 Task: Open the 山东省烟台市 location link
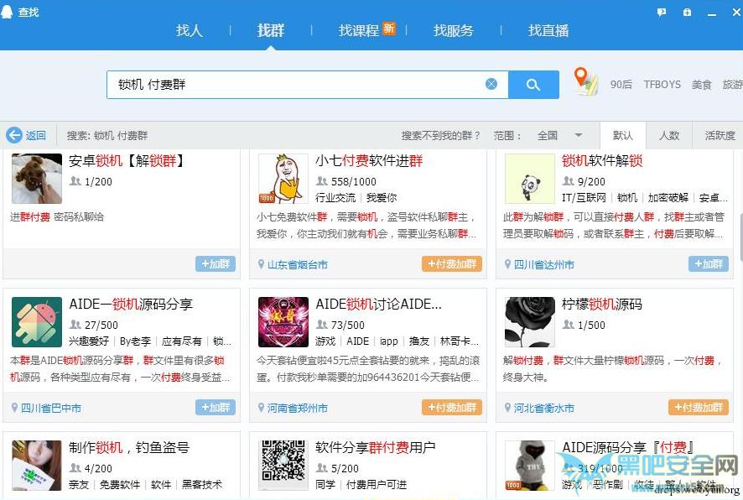pyautogui.click(x=298, y=264)
